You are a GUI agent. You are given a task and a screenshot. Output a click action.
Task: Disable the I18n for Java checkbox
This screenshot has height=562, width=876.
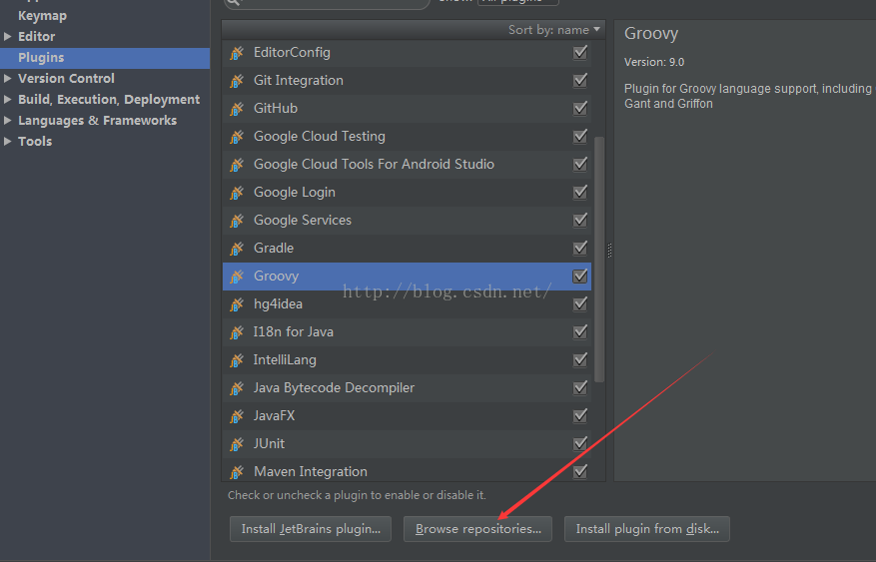pyautogui.click(x=580, y=331)
